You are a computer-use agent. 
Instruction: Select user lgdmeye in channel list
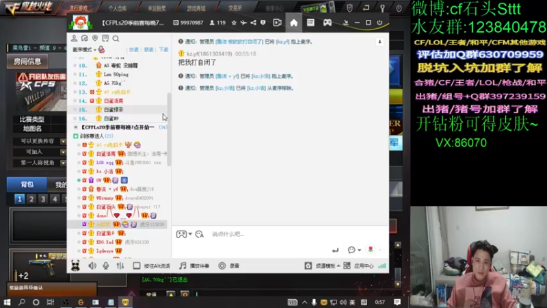pyautogui.click(x=118, y=251)
